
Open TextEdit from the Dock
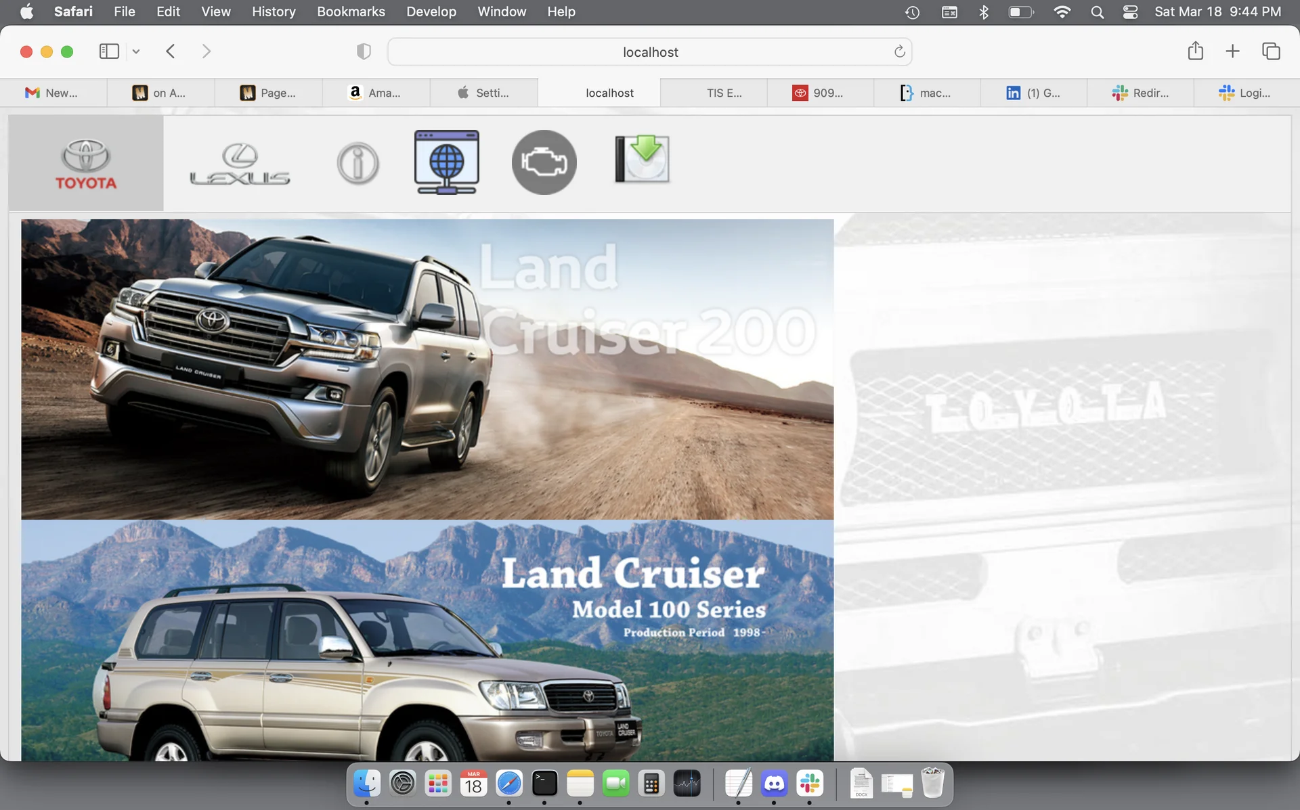(738, 784)
